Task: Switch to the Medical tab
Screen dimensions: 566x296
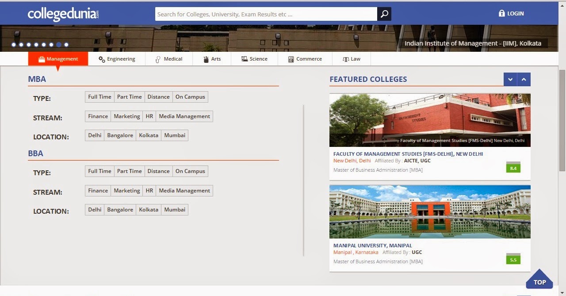Action: click(x=169, y=59)
